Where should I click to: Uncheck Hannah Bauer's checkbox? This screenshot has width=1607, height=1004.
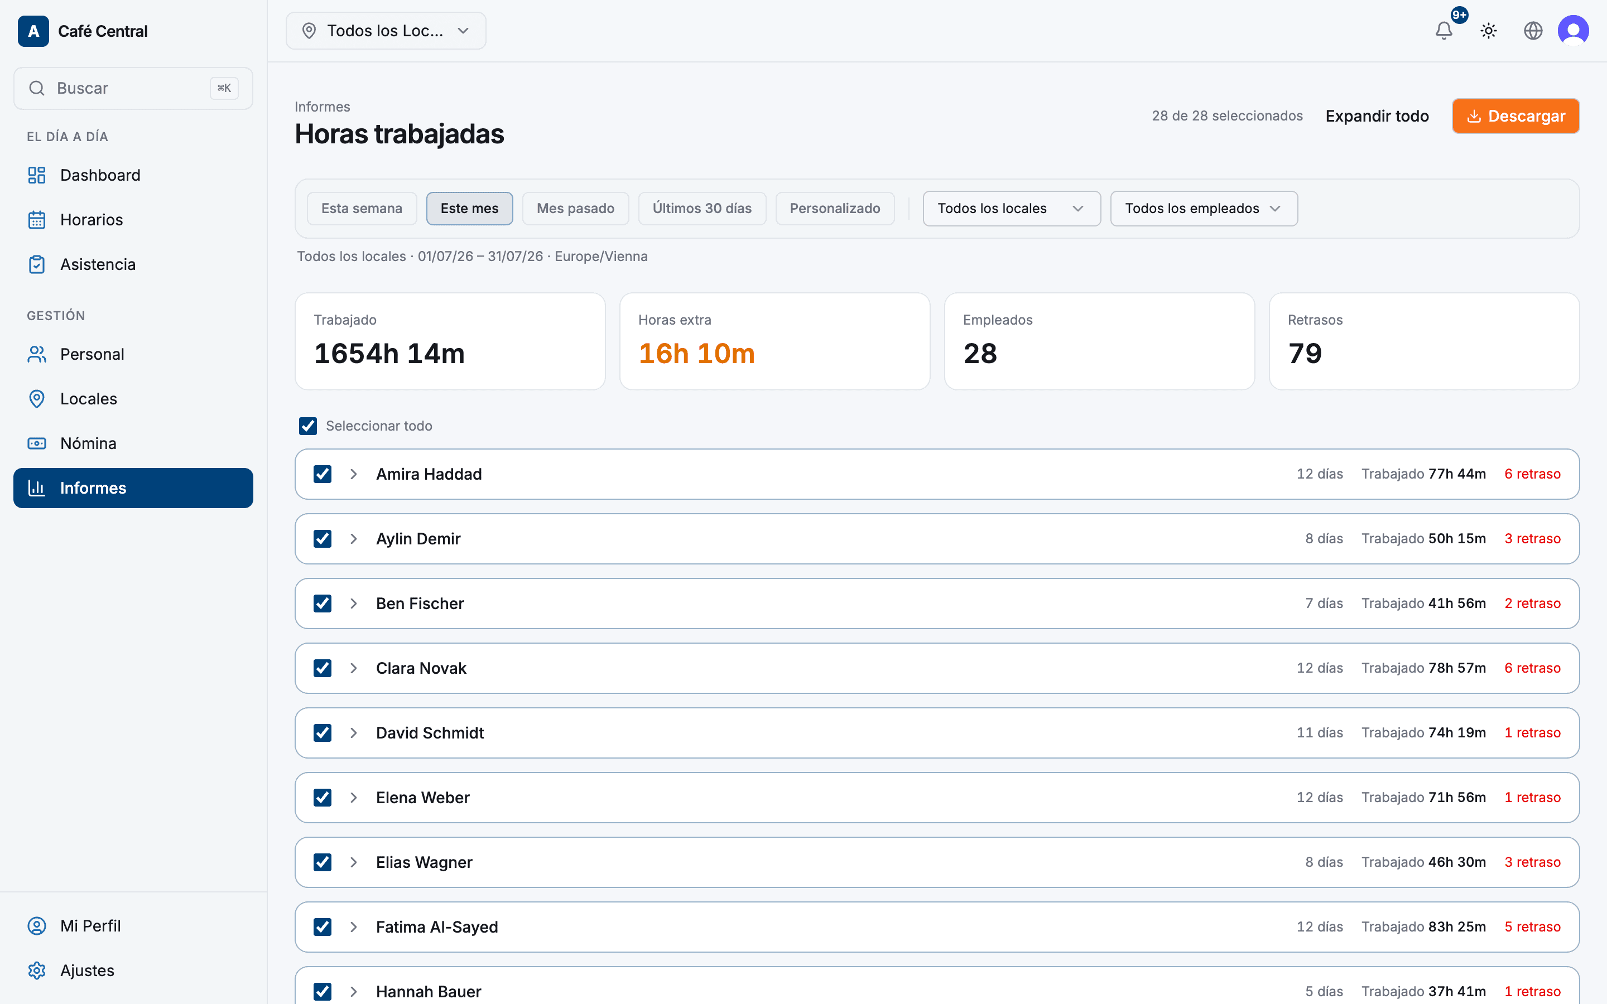tap(323, 992)
